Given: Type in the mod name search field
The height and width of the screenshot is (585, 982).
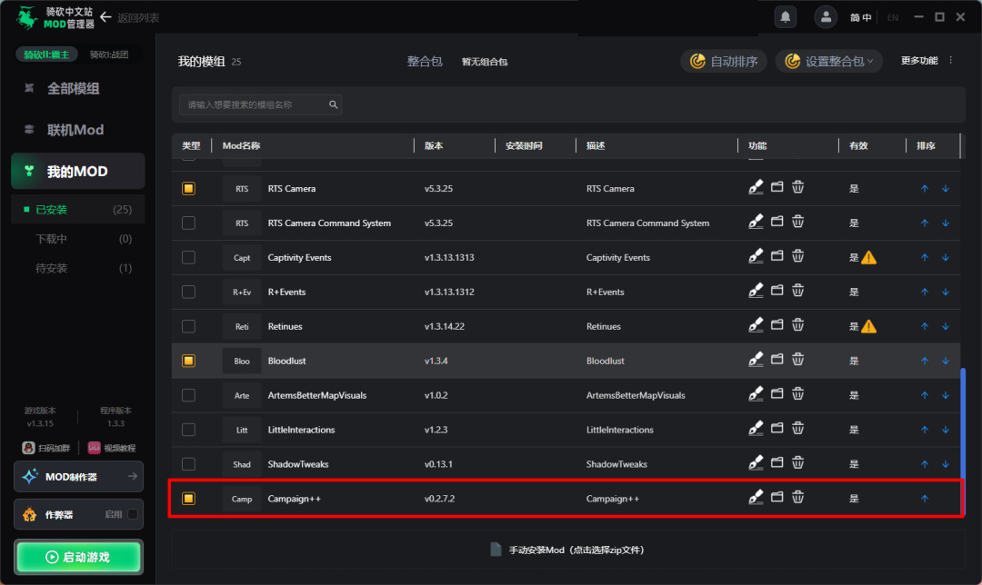Looking at the screenshot, I should click(253, 104).
